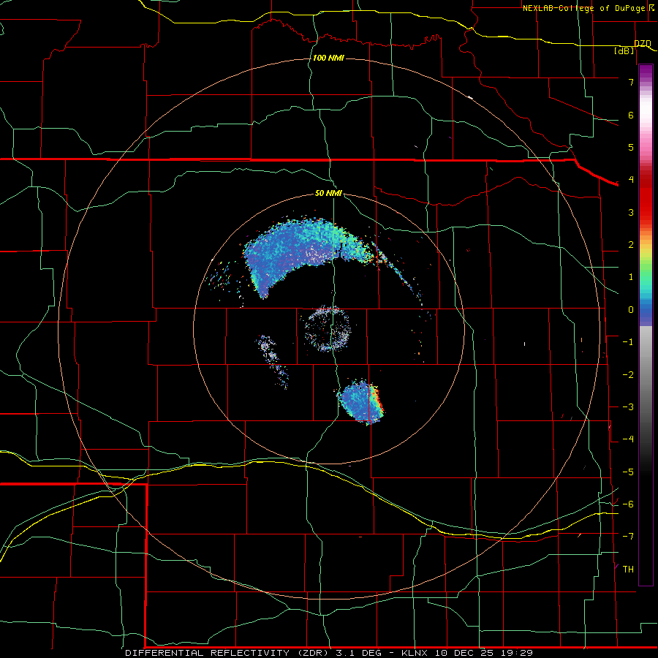The height and width of the screenshot is (658, 658).
Task: Click the 100 NMI range ring label
Action: (x=328, y=58)
